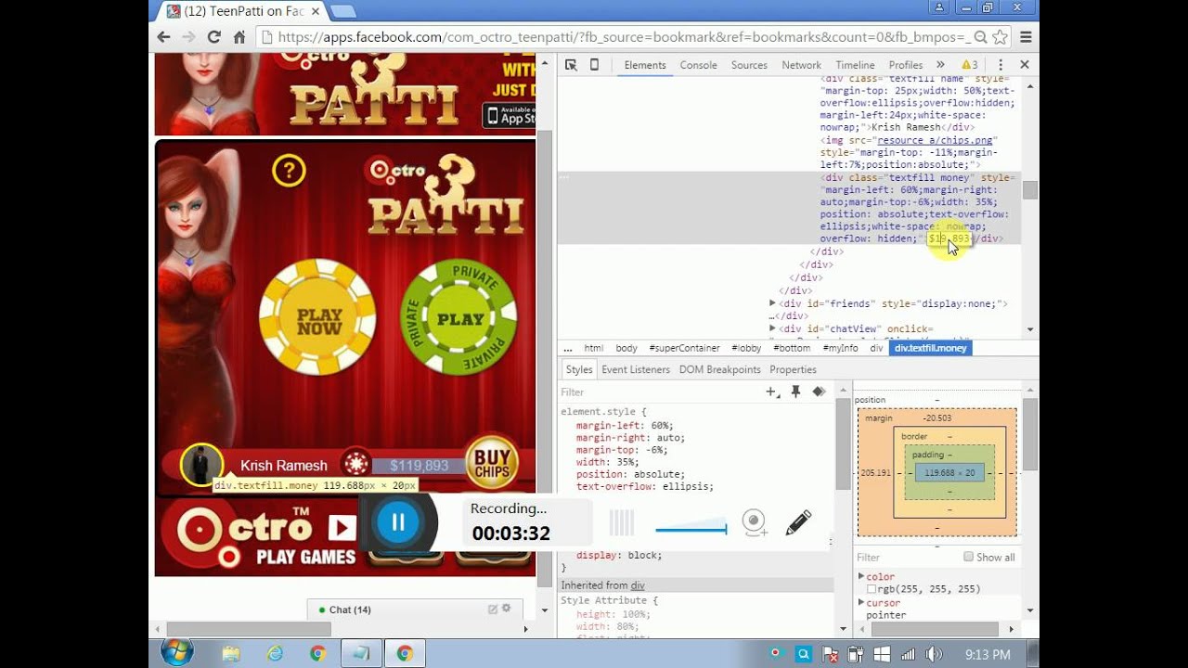Click the browser back arrow
Screen dimensions: 1188x668
coord(164,37)
